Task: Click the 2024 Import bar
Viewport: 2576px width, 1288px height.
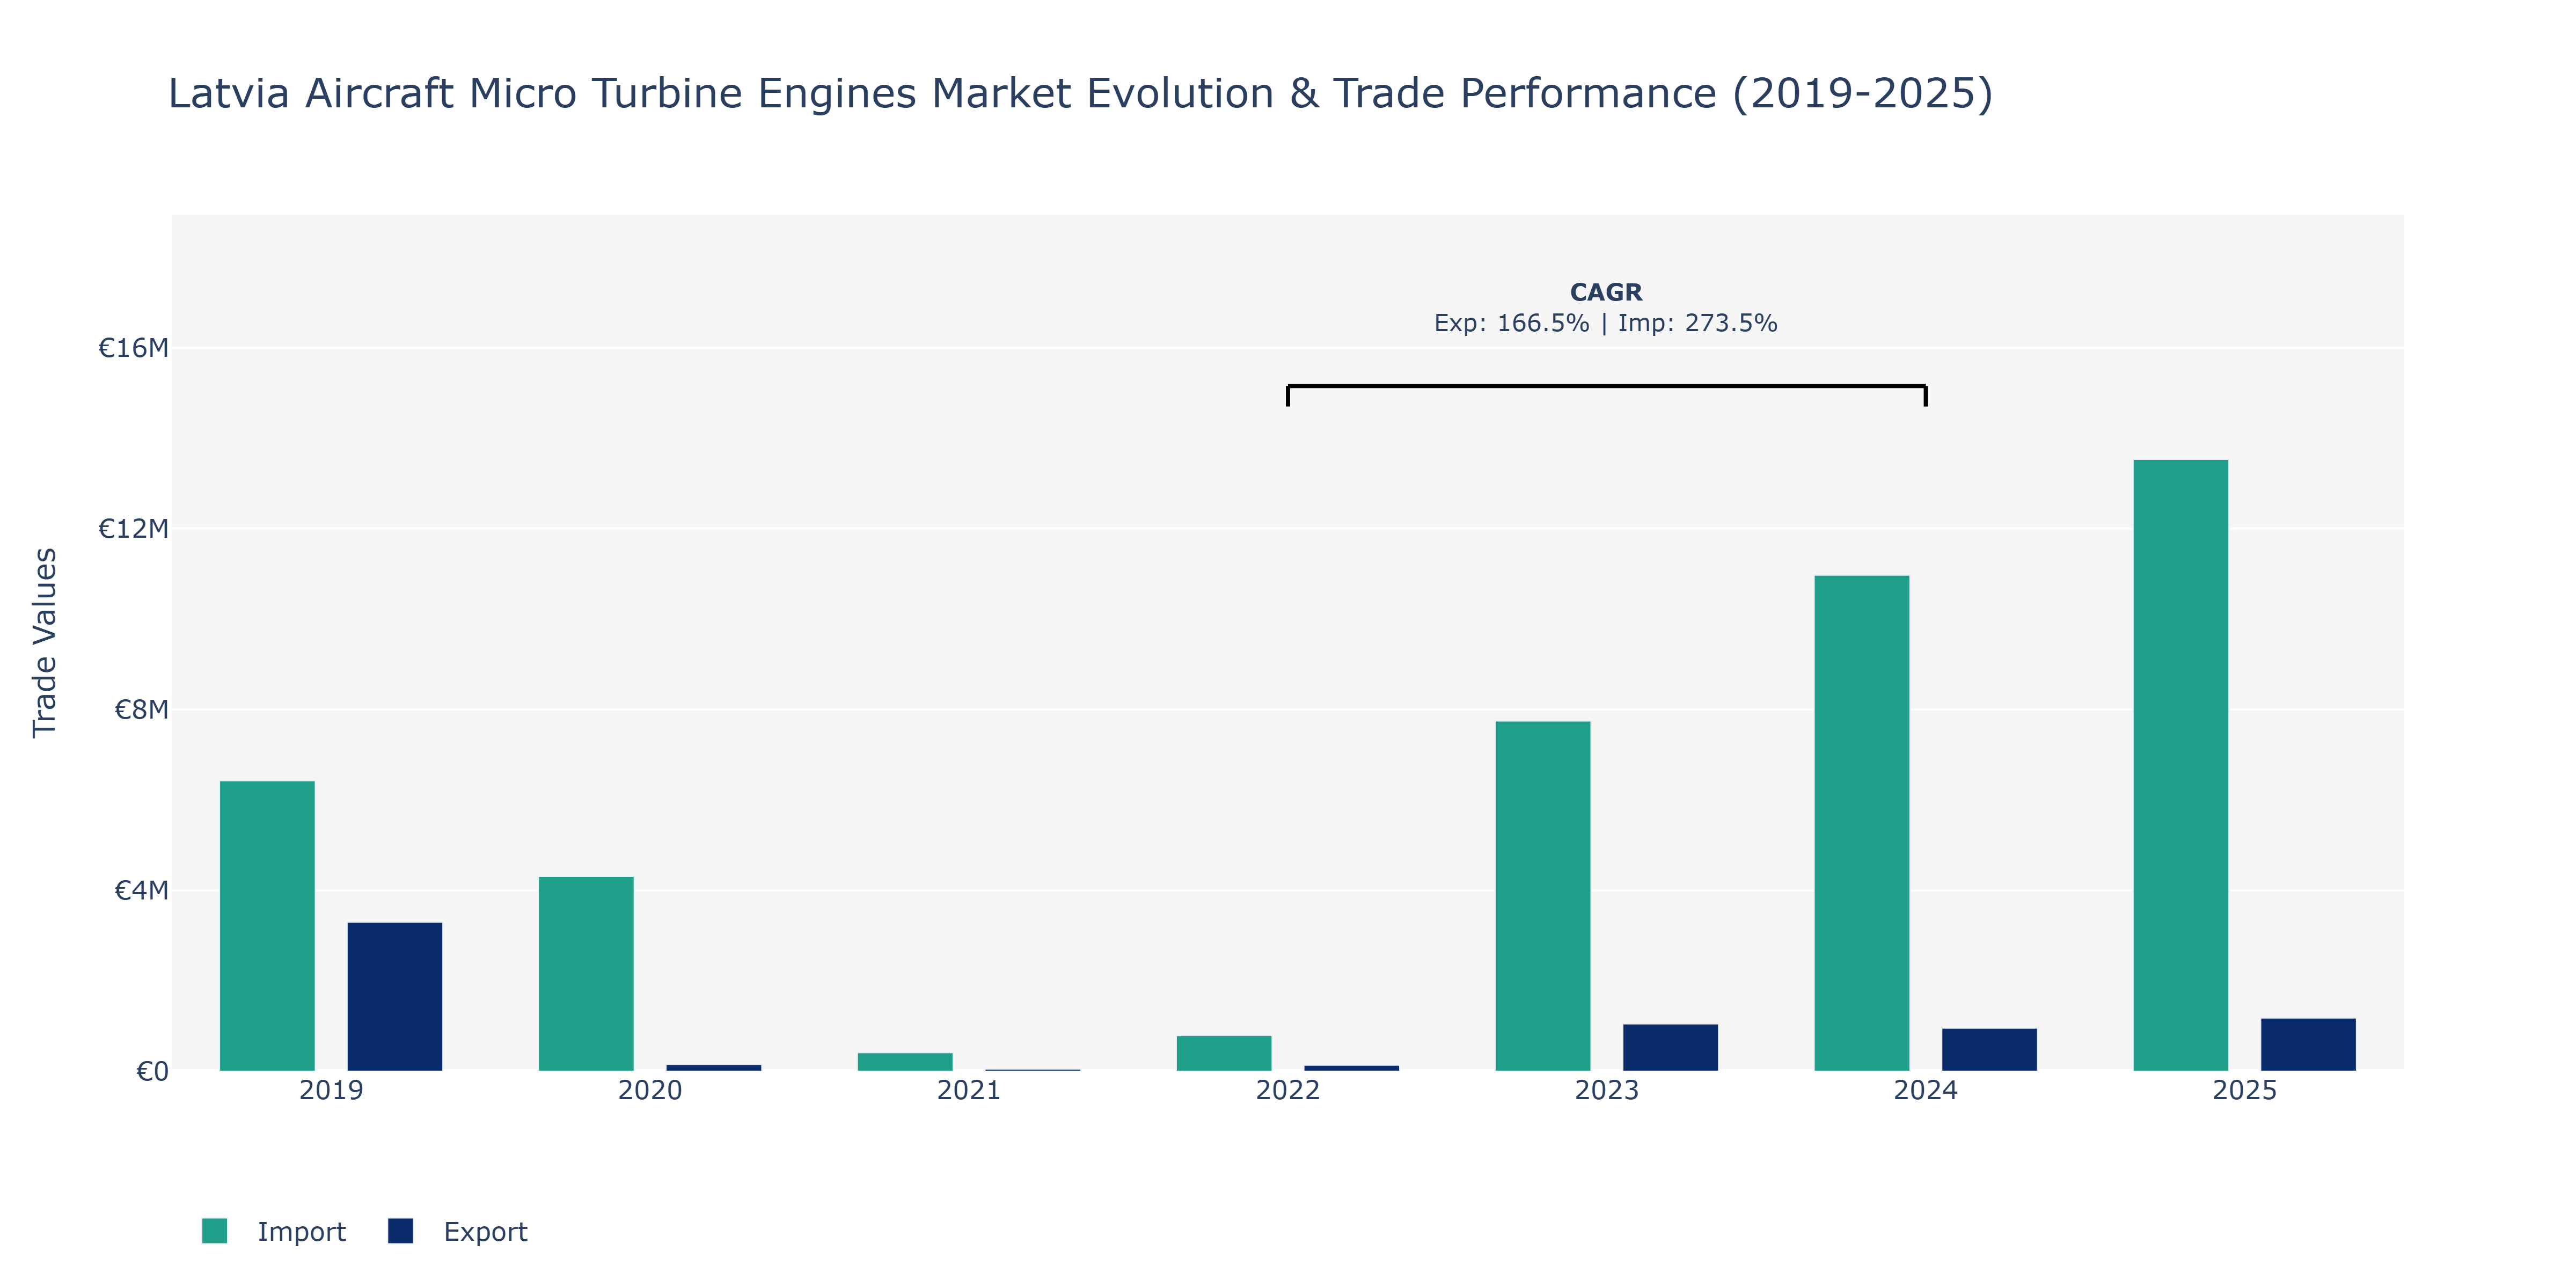Action: point(1862,823)
